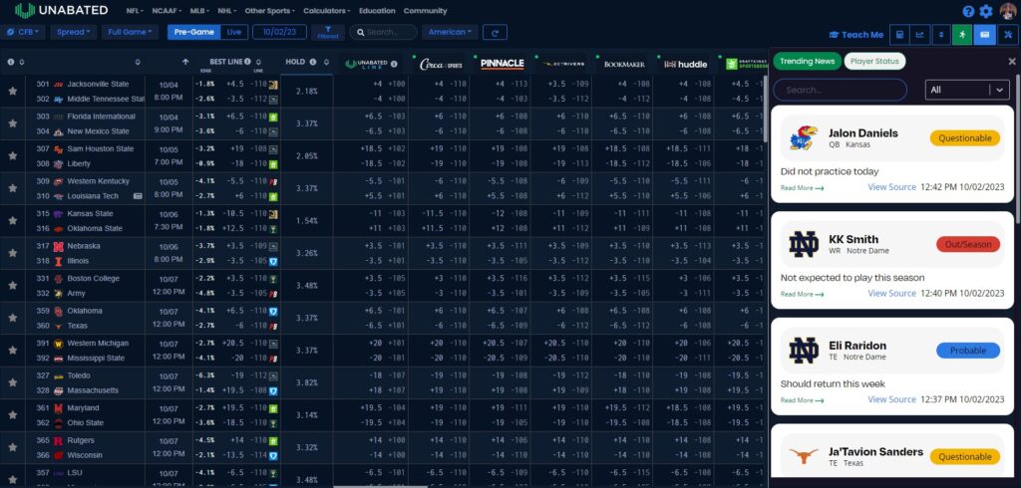Image resolution: width=1021 pixels, height=488 pixels.
Task: Open the CFB league dropdown
Action: point(23,32)
